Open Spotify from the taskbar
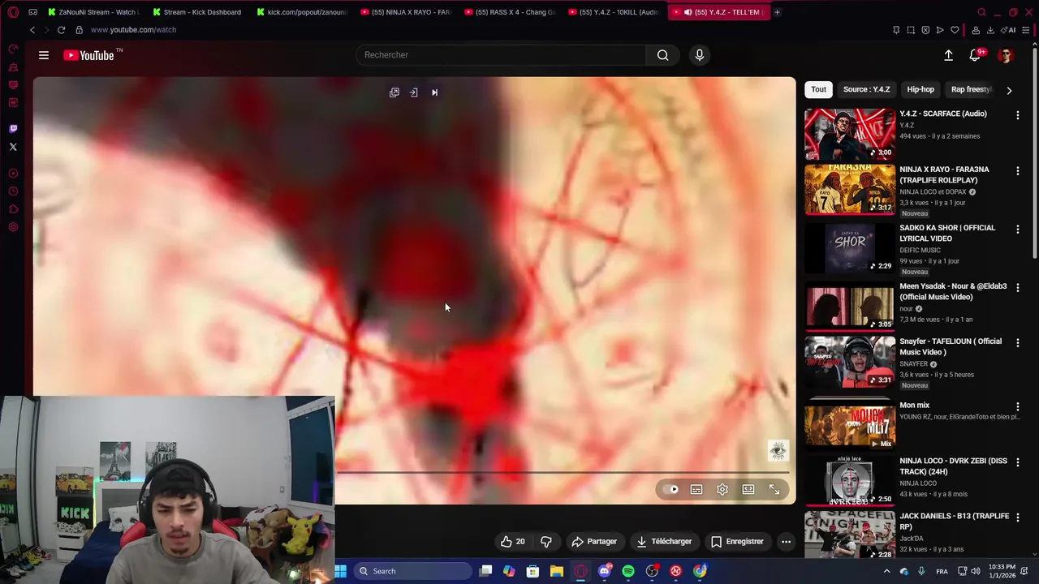This screenshot has width=1039, height=584. [628, 571]
